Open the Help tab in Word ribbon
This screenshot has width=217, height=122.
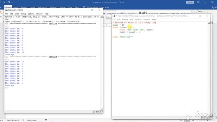(77, 7)
